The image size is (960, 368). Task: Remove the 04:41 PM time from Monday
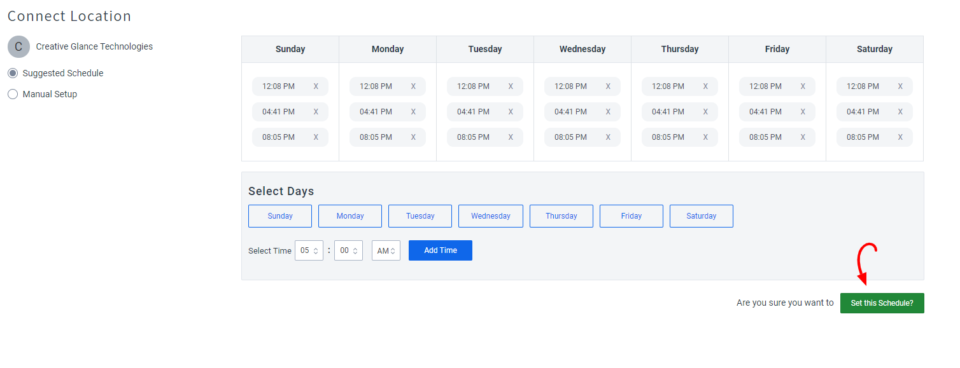(413, 111)
